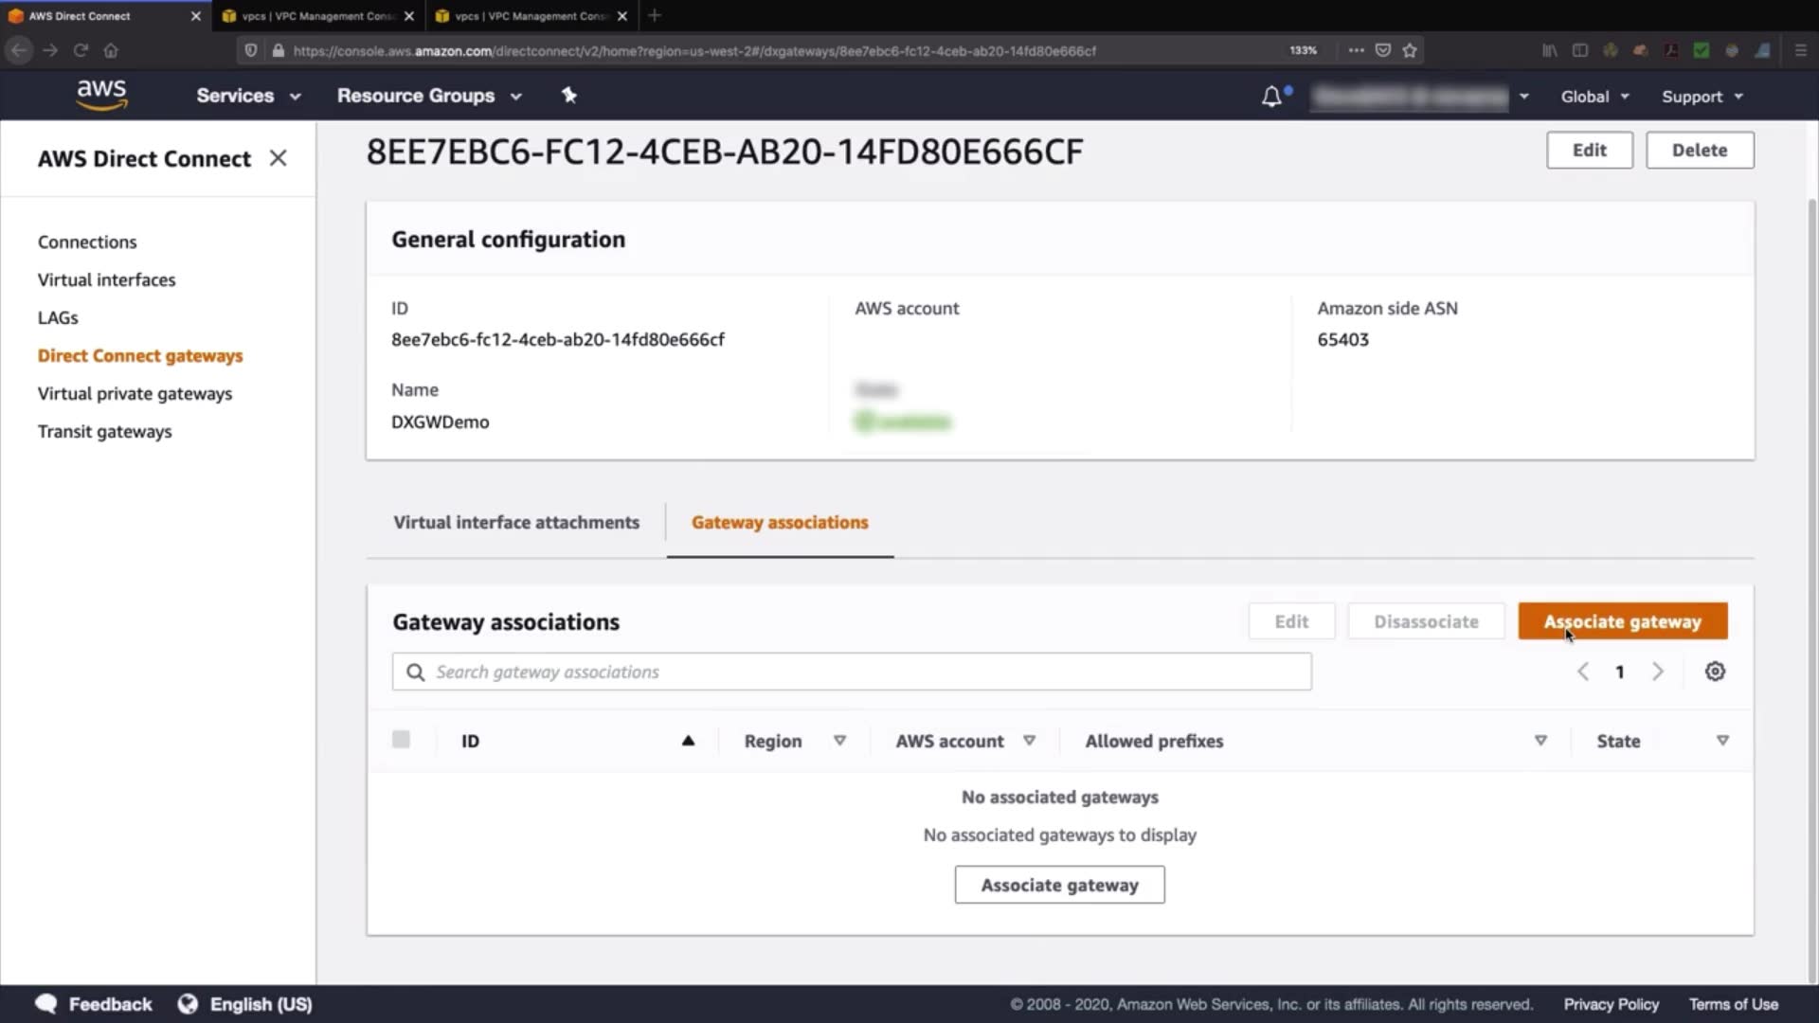Image resolution: width=1819 pixels, height=1023 pixels.
Task: Click the pin shortcut icon in navbar
Action: (x=568, y=96)
